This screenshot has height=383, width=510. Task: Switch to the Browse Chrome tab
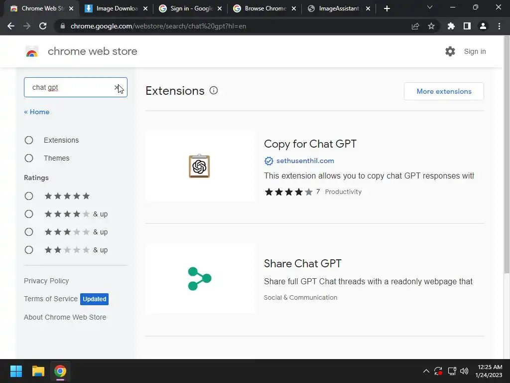[264, 8]
